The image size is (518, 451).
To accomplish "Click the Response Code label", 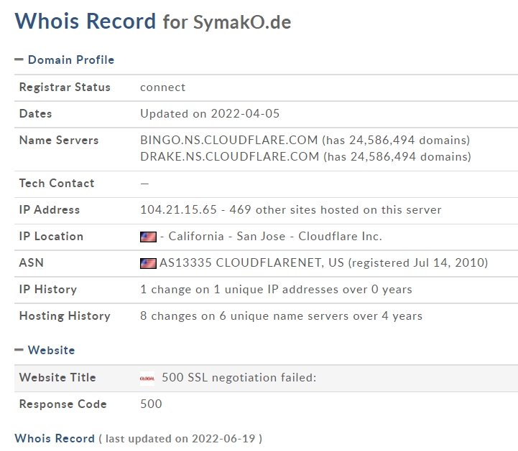I will [63, 404].
